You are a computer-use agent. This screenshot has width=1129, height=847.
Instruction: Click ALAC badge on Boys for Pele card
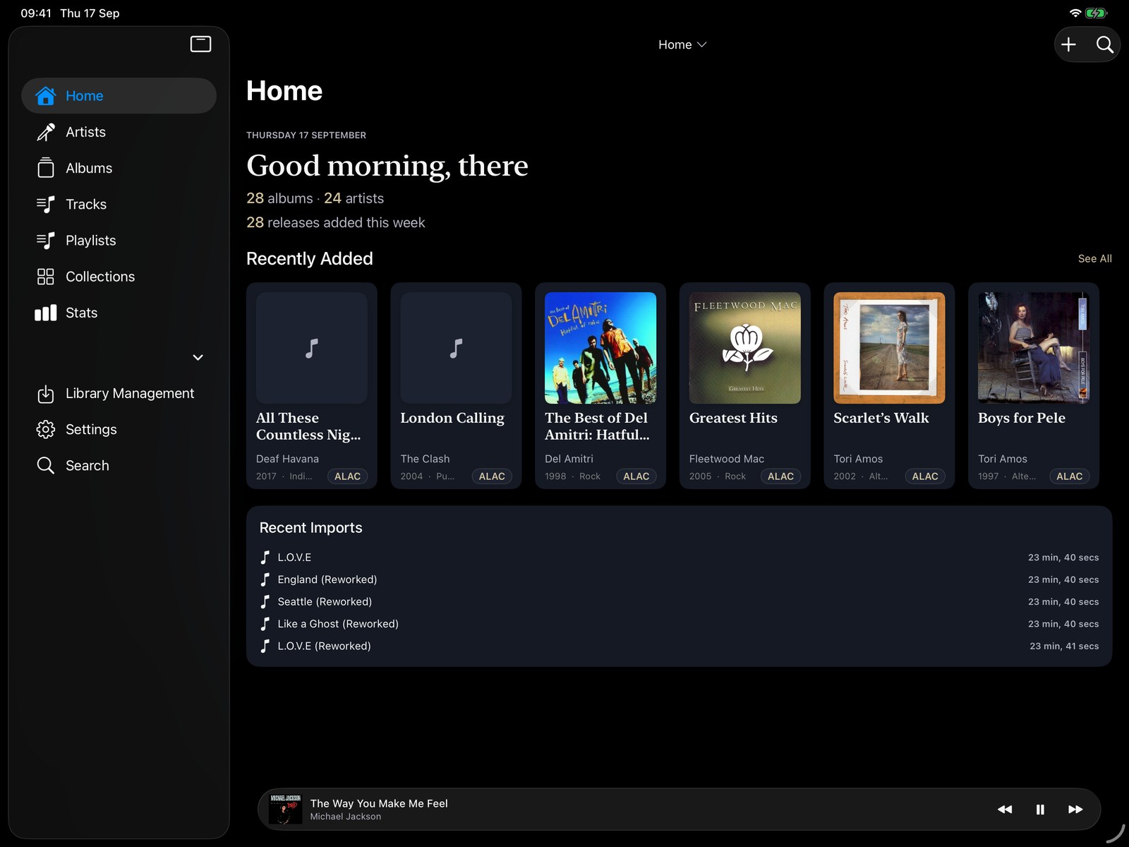tap(1069, 476)
